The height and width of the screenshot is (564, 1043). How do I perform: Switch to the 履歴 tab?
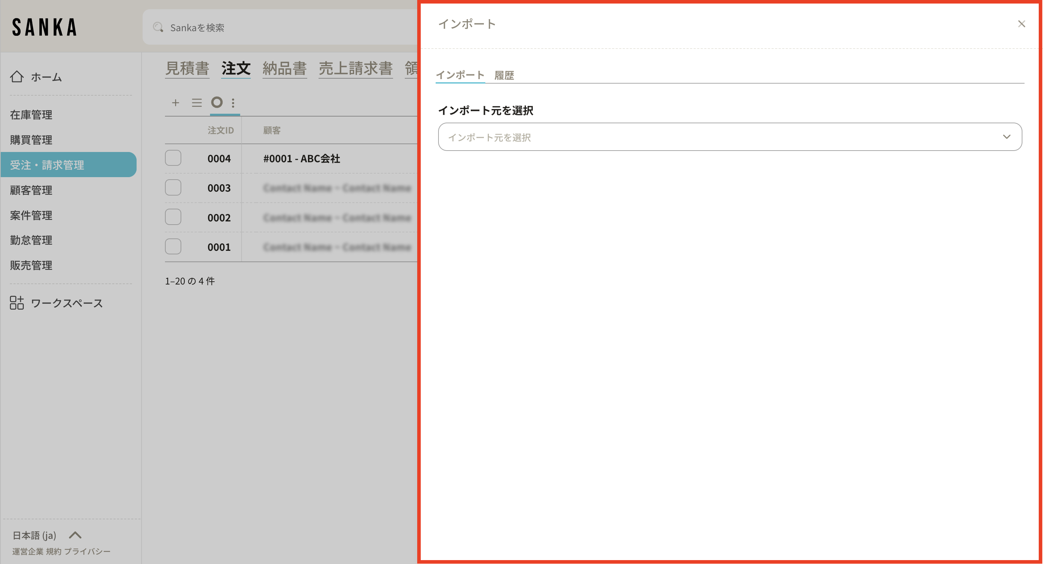pyautogui.click(x=504, y=75)
